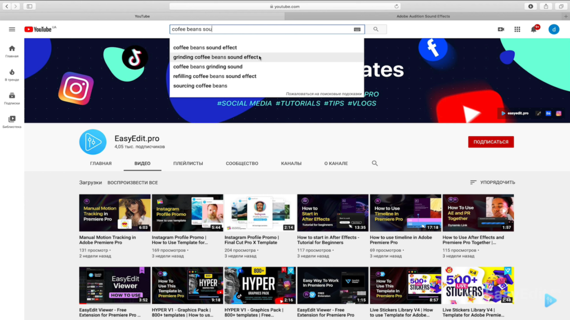Choose suggestion 'coffee beans sound effect'
The width and height of the screenshot is (570, 320).
[x=267, y=48]
